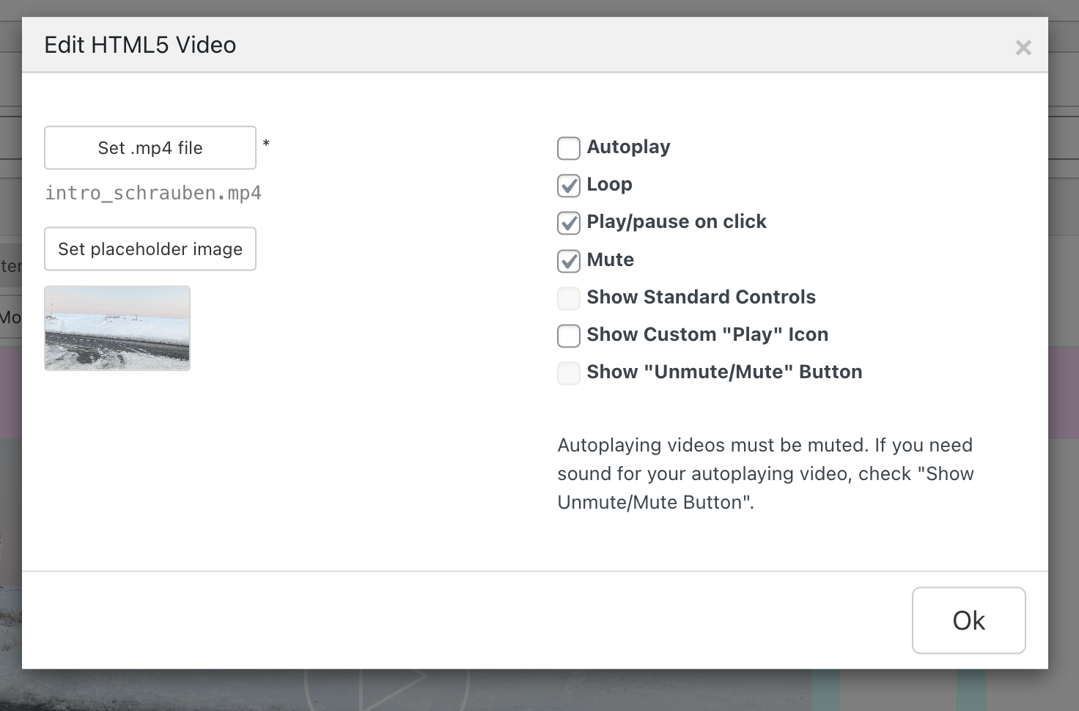This screenshot has height=711, width=1079.
Task: Select the intro_schrauben.mp4 filename text
Action: pos(152,192)
